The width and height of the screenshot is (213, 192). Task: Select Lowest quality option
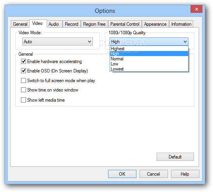[x=149, y=69]
